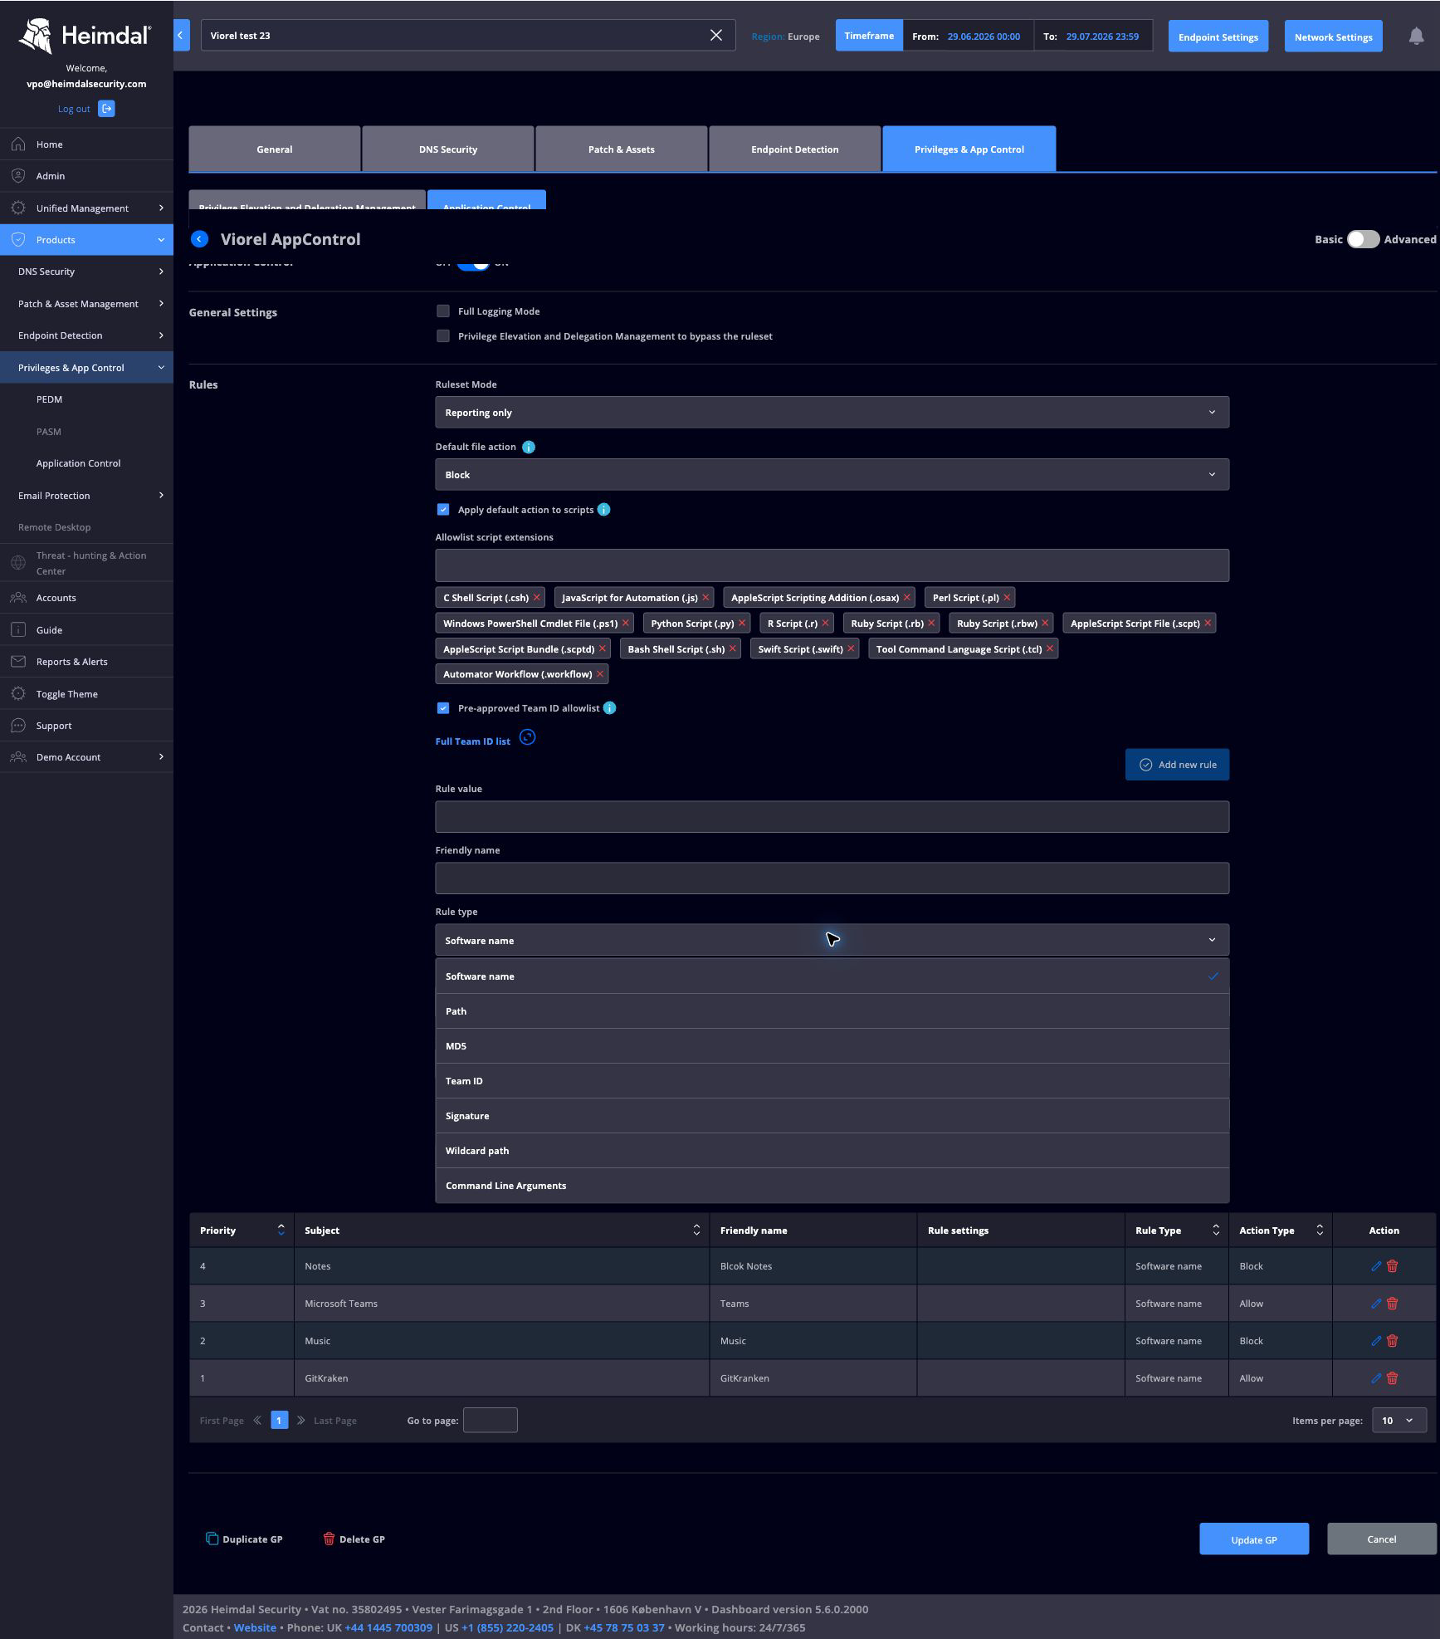Select Path rule type option
Screen dimensions: 1440x1639
(x=832, y=1011)
